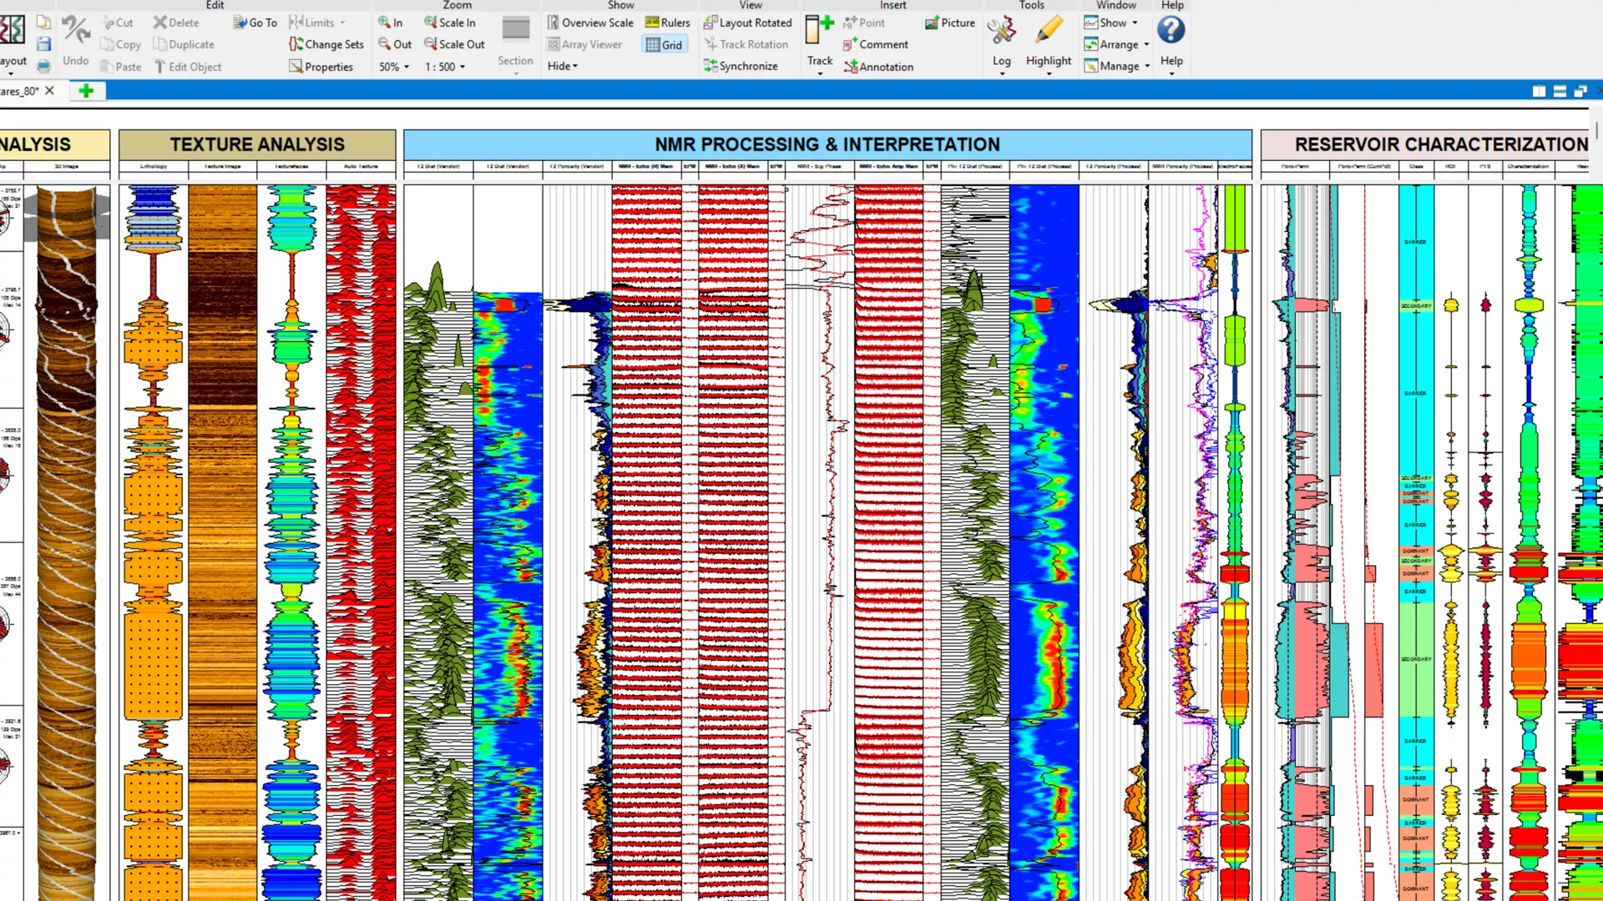The image size is (1603, 901).
Task: Select NMR PROCESSING & INTERPRETATION header
Action: tap(827, 144)
